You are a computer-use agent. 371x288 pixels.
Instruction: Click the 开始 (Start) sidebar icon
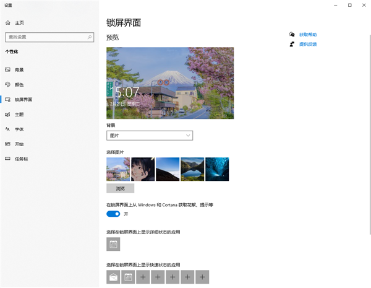[x=8, y=144]
